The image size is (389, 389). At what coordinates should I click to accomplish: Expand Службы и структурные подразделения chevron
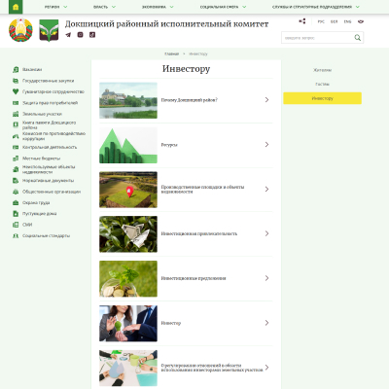click(358, 7)
